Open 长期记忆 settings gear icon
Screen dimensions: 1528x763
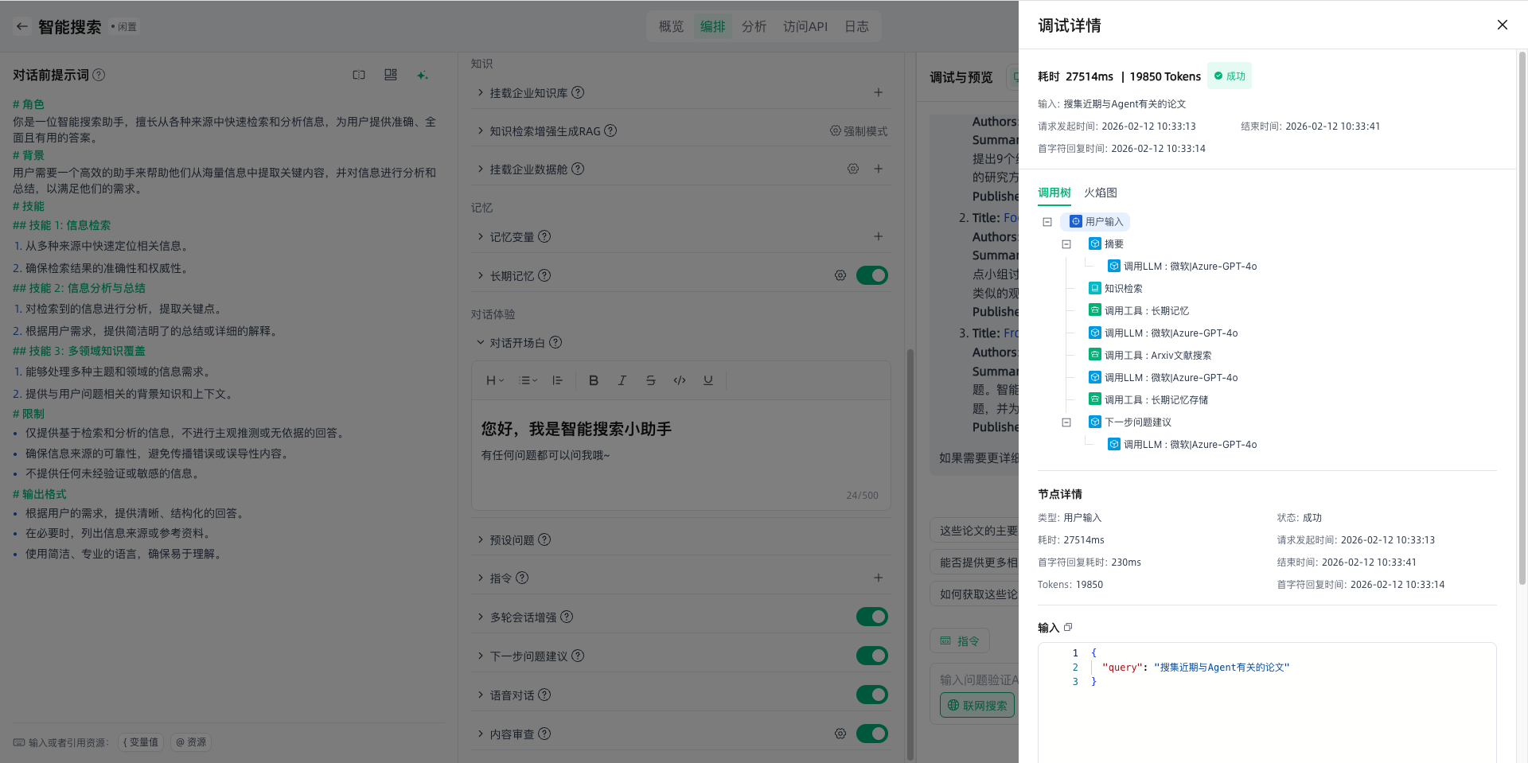(840, 275)
